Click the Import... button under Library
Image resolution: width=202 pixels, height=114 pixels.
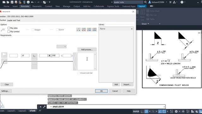coord(127,85)
